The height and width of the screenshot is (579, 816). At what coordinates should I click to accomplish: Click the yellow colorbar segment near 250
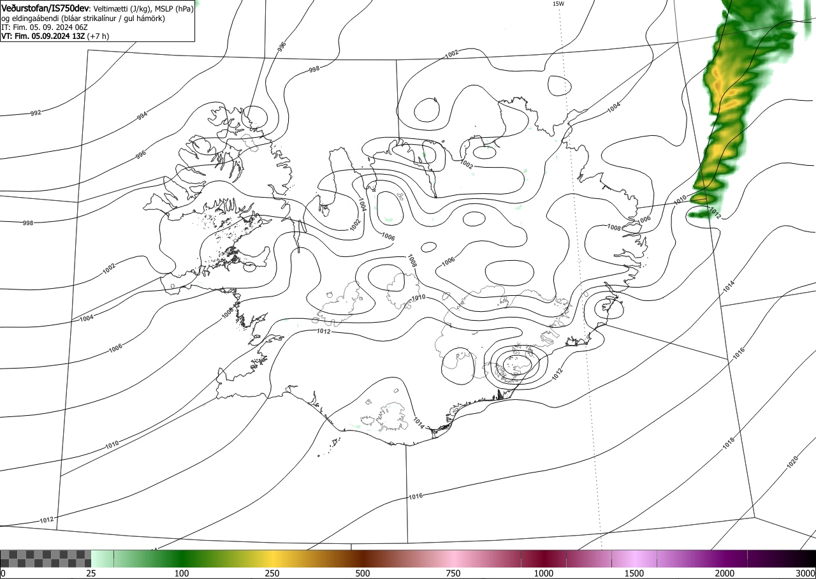click(272, 559)
